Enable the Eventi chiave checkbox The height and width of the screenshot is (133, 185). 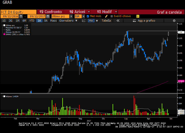[112, 16]
